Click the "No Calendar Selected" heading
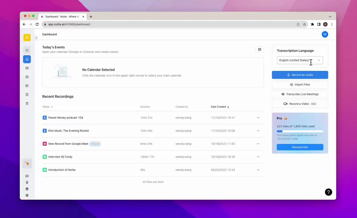This screenshot has height=218, width=357. [x=98, y=70]
